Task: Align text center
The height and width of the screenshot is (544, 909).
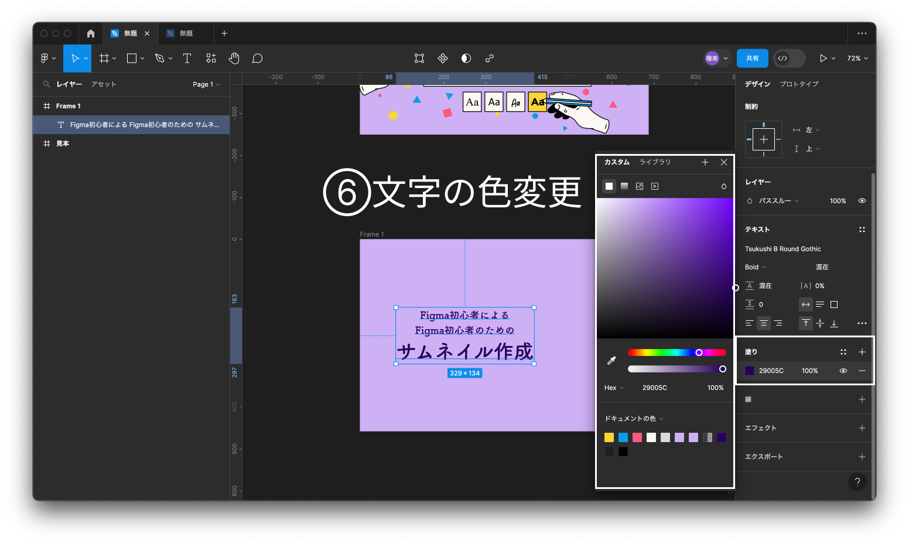Action: (764, 323)
